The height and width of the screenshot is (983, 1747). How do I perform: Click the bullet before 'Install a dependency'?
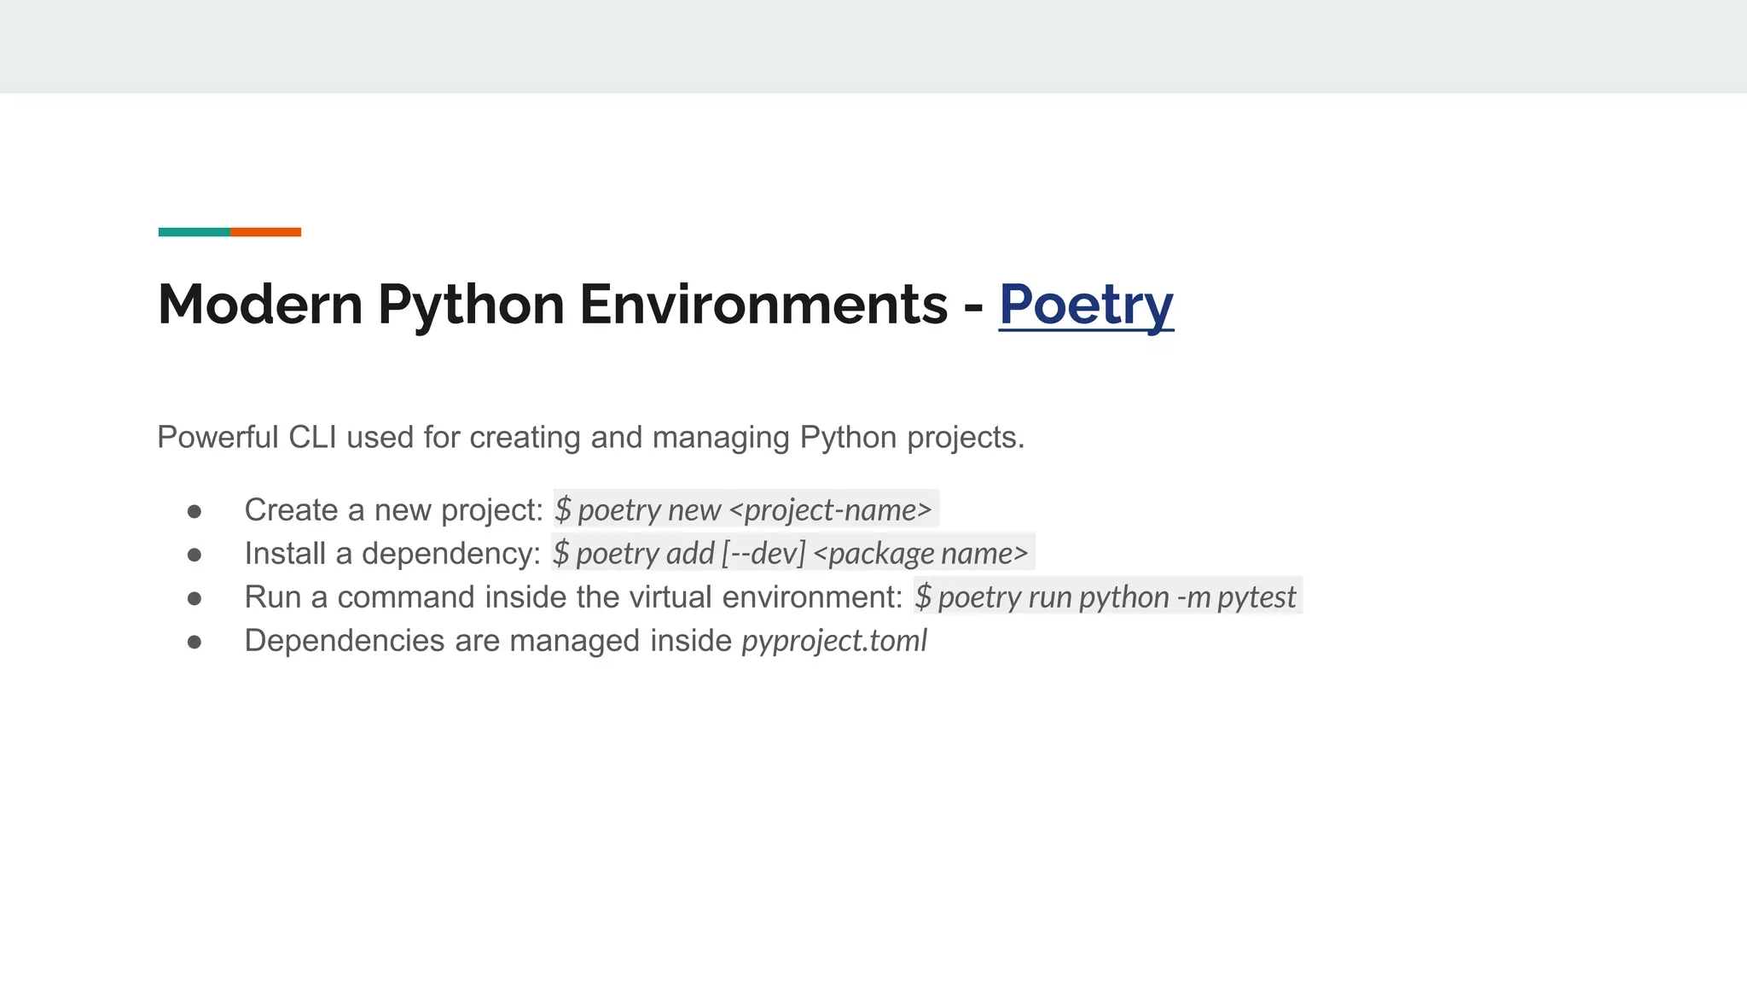(x=194, y=555)
